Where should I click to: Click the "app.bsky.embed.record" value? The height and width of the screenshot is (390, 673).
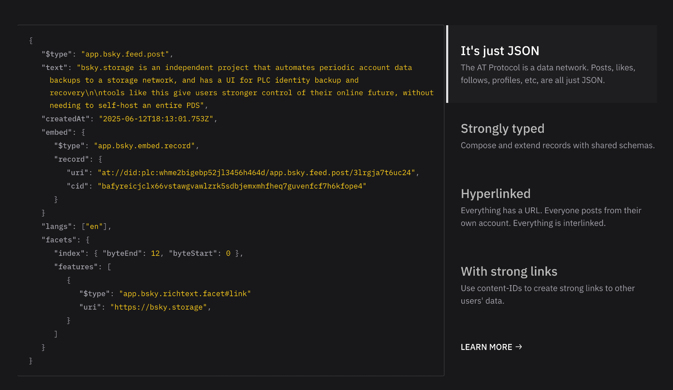click(x=144, y=146)
